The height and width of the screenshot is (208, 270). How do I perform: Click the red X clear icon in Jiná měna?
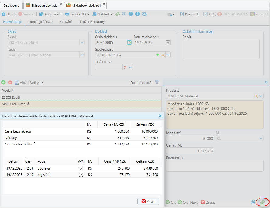click(x=125, y=67)
